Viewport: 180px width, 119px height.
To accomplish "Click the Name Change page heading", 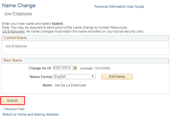I will [x=19, y=6].
